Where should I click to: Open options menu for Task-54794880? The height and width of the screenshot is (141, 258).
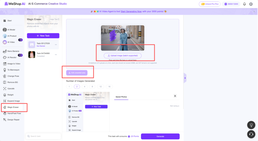coord(56,55)
